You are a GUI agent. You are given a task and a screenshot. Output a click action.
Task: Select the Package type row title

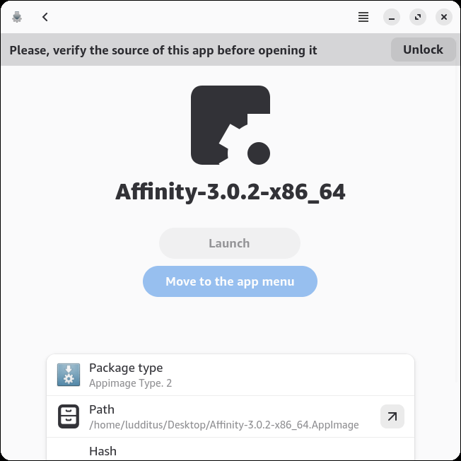click(126, 368)
